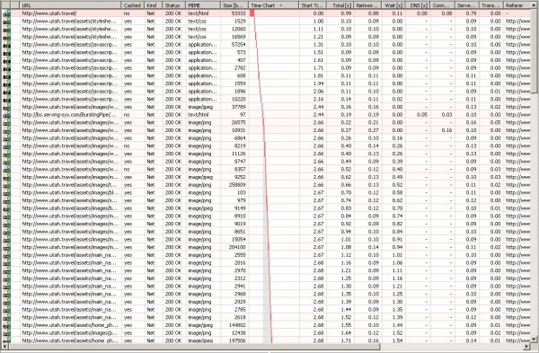The width and height of the screenshot is (539, 353).
Task: Select the start time cell showing 2.06
Action: tap(313, 92)
